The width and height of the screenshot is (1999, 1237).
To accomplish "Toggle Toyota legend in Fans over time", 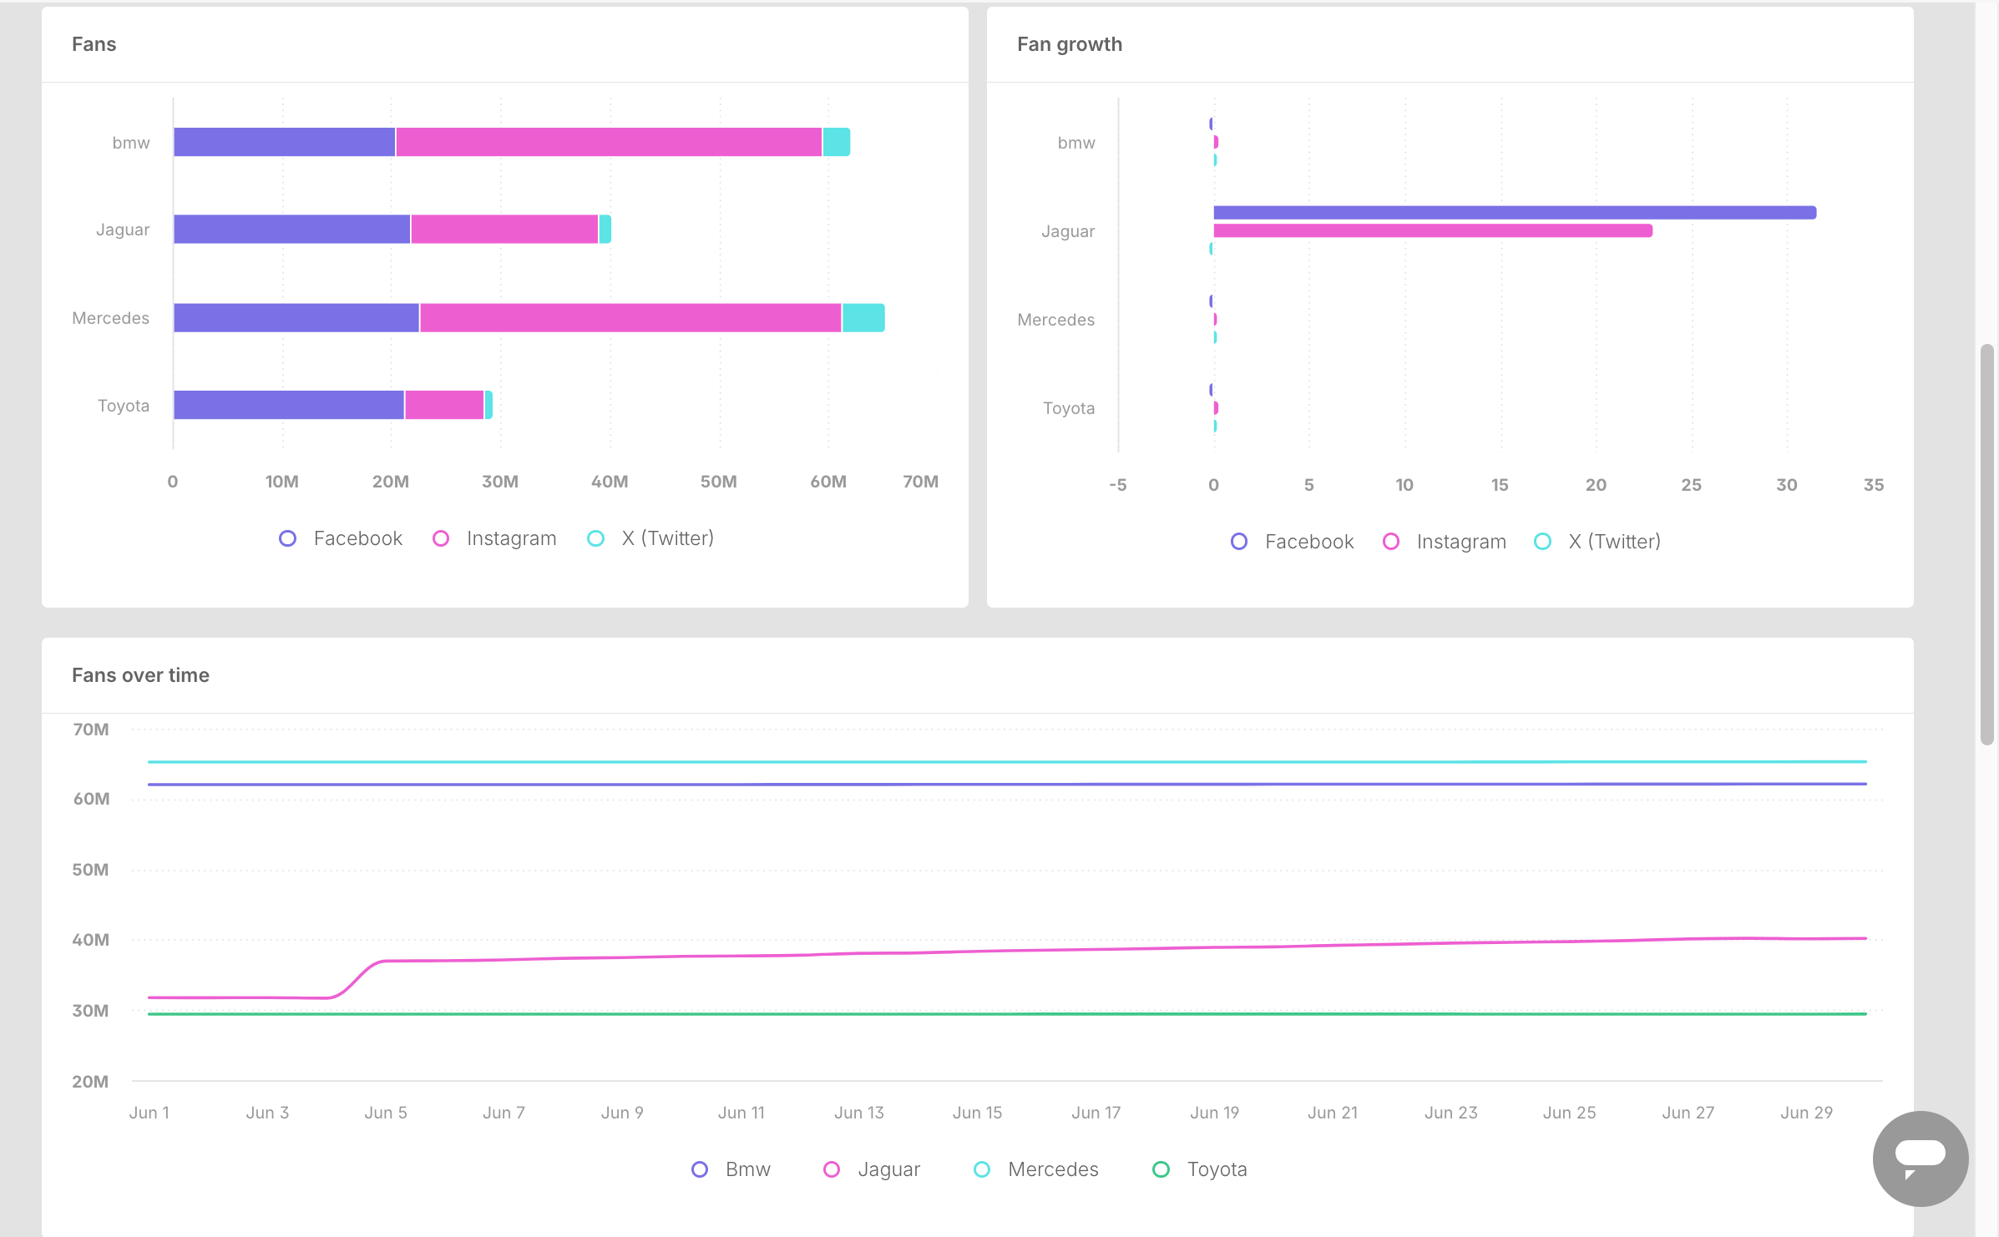I will point(1200,1169).
